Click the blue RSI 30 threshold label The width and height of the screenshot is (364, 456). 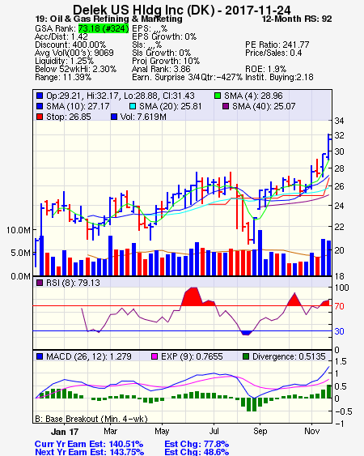(x=339, y=331)
